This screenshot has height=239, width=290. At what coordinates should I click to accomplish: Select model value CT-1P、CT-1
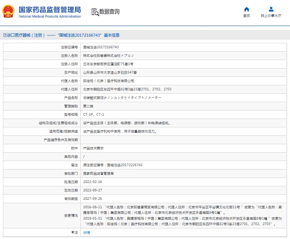click(94, 115)
